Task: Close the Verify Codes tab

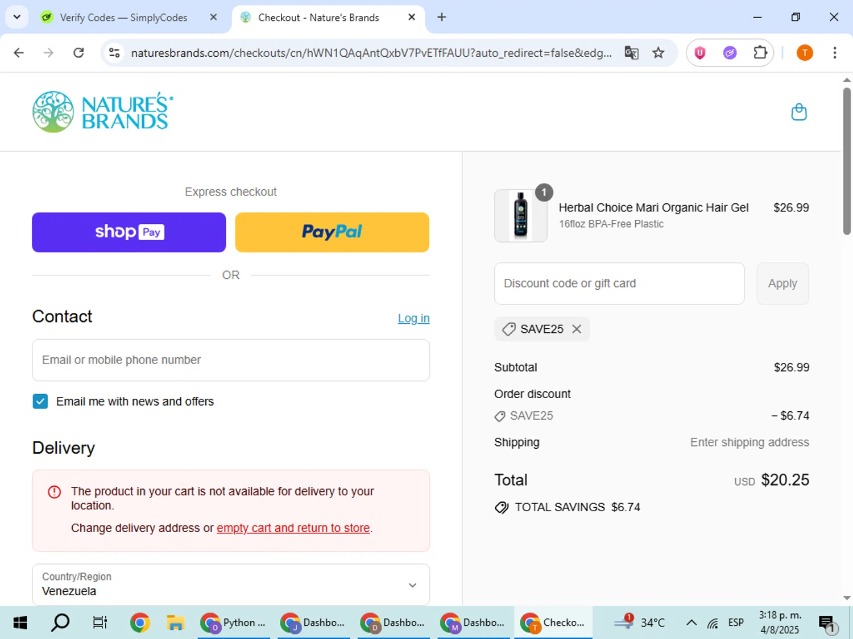Action: [213, 17]
